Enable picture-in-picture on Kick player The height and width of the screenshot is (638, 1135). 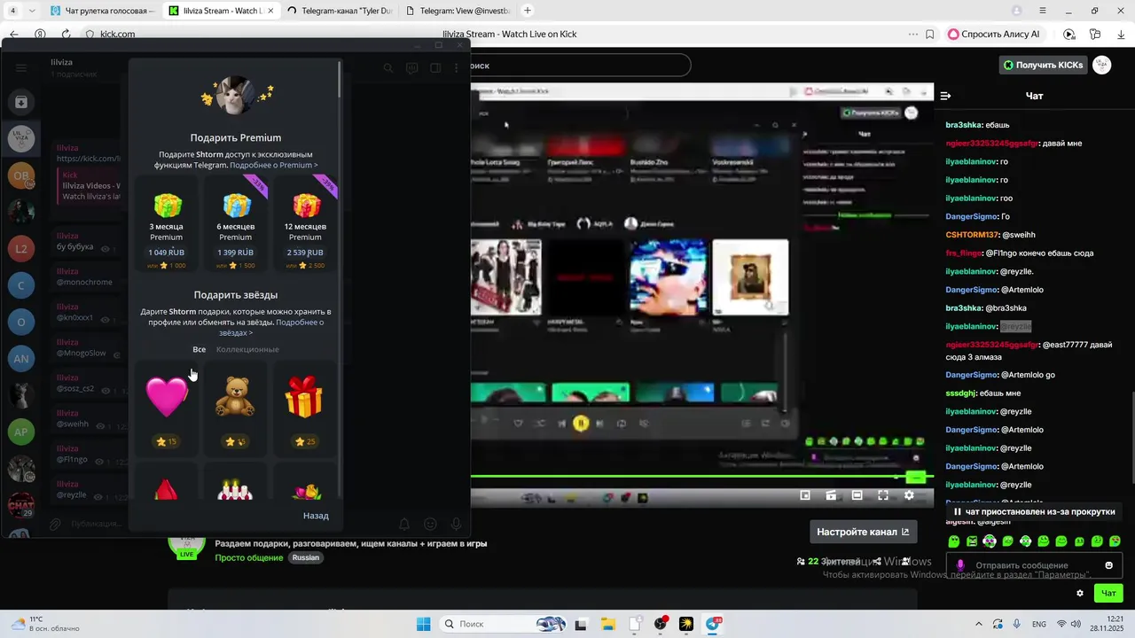tap(805, 495)
